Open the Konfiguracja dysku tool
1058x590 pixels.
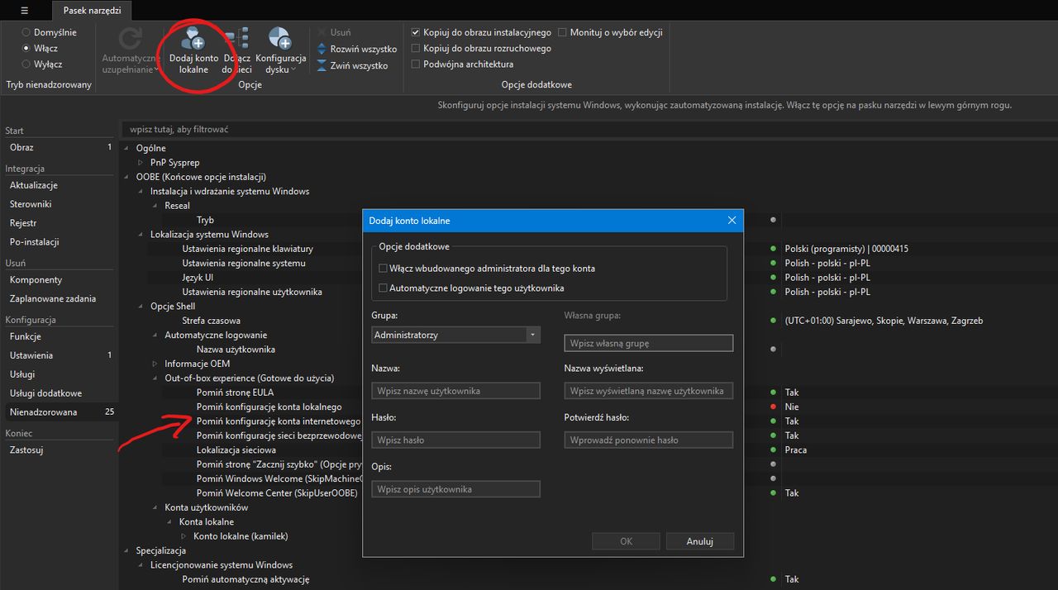point(280,40)
